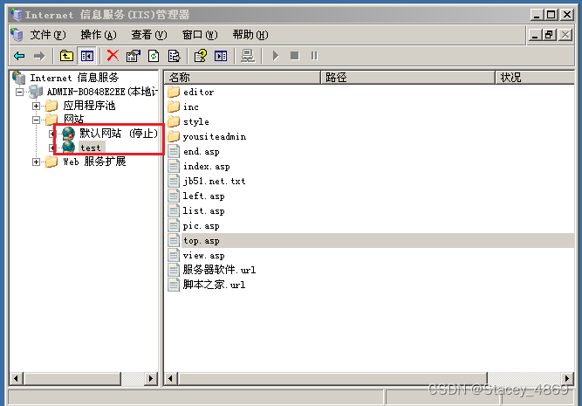Pause the site with the pause icon
Screen dimensions: 582x406
click(x=314, y=56)
